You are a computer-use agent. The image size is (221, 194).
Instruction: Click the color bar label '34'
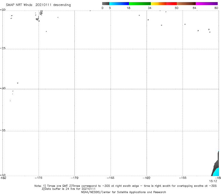click(x=150, y=8)
